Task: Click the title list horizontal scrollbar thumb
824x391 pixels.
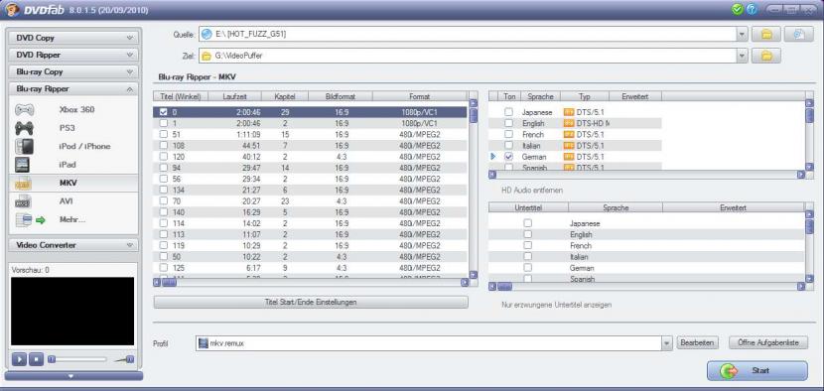Action: coord(169,283)
